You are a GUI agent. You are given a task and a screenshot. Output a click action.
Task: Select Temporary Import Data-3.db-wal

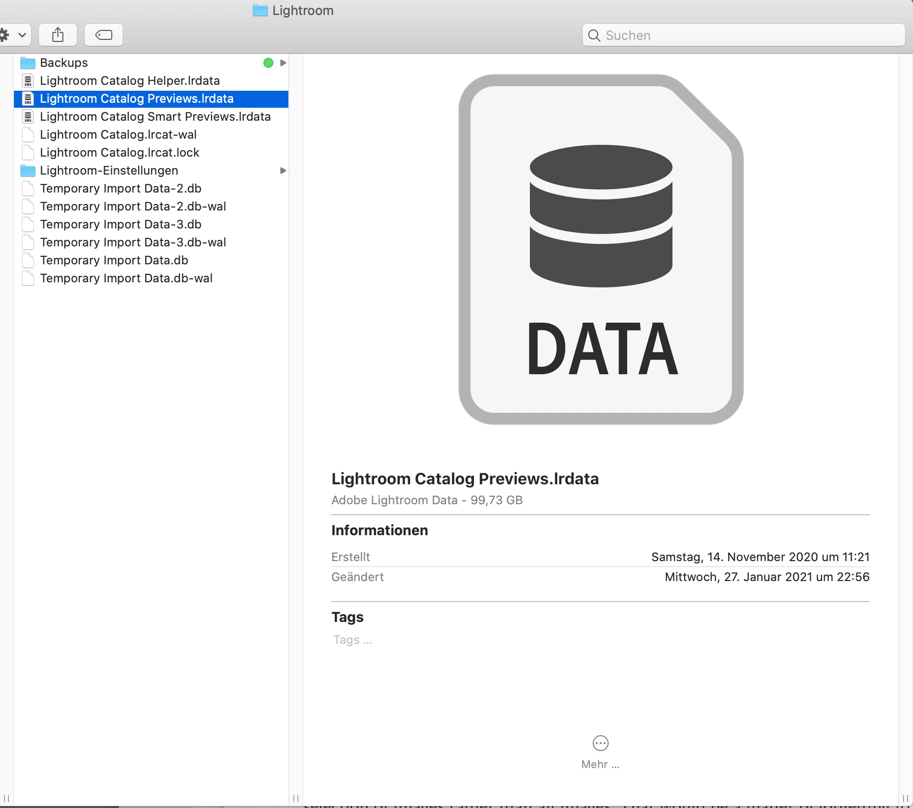point(151,242)
